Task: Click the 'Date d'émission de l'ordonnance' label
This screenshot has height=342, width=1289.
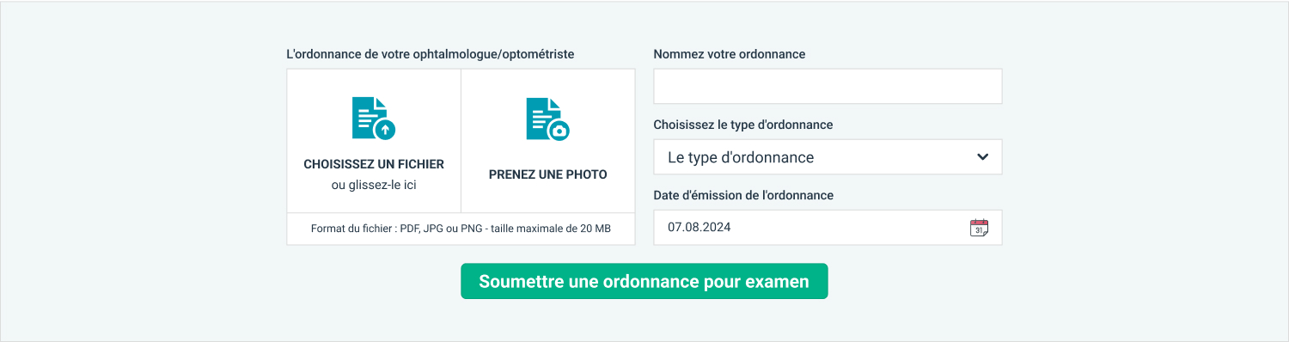Action: [x=743, y=195]
